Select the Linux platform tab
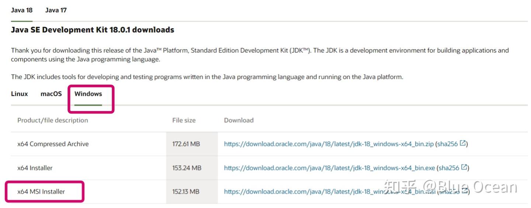531x208 pixels. (x=20, y=94)
